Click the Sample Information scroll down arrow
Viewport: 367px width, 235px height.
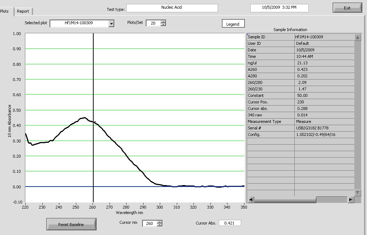click(358, 193)
